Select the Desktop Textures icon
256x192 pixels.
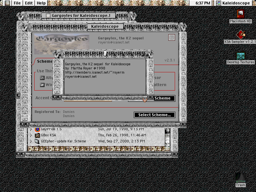(241, 56)
